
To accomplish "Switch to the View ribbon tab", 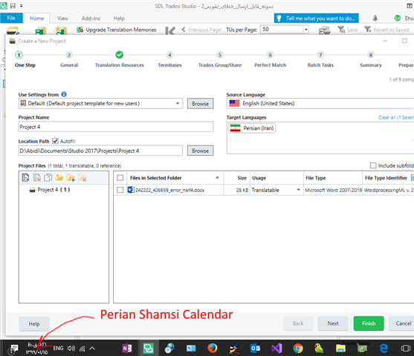I will (x=62, y=19).
